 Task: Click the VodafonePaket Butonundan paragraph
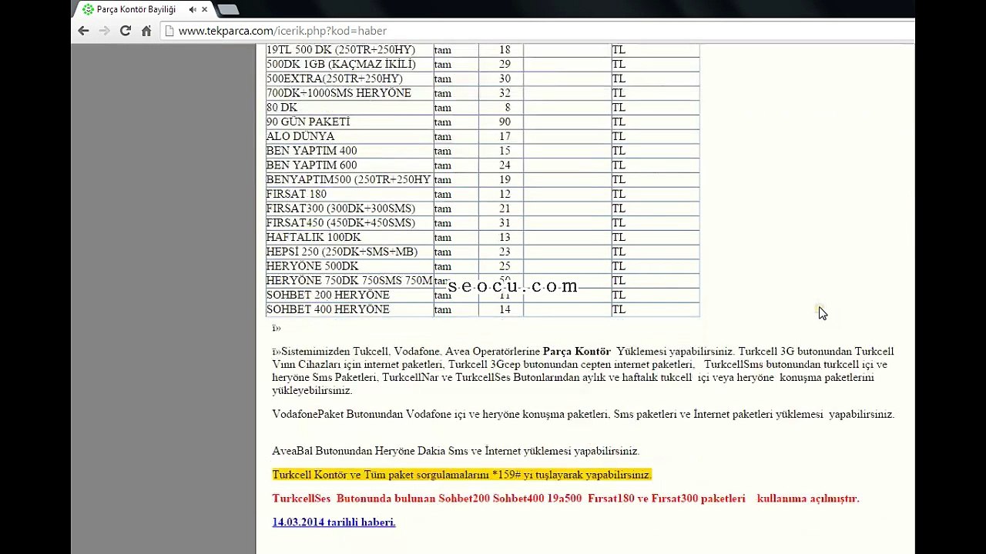click(x=583, y=414)
